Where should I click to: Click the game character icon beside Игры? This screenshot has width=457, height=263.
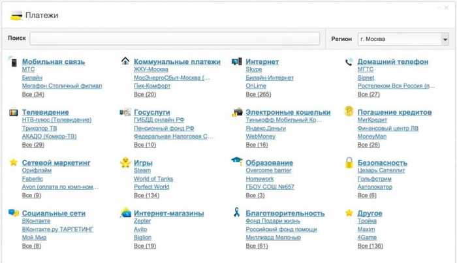coord(125,162)
